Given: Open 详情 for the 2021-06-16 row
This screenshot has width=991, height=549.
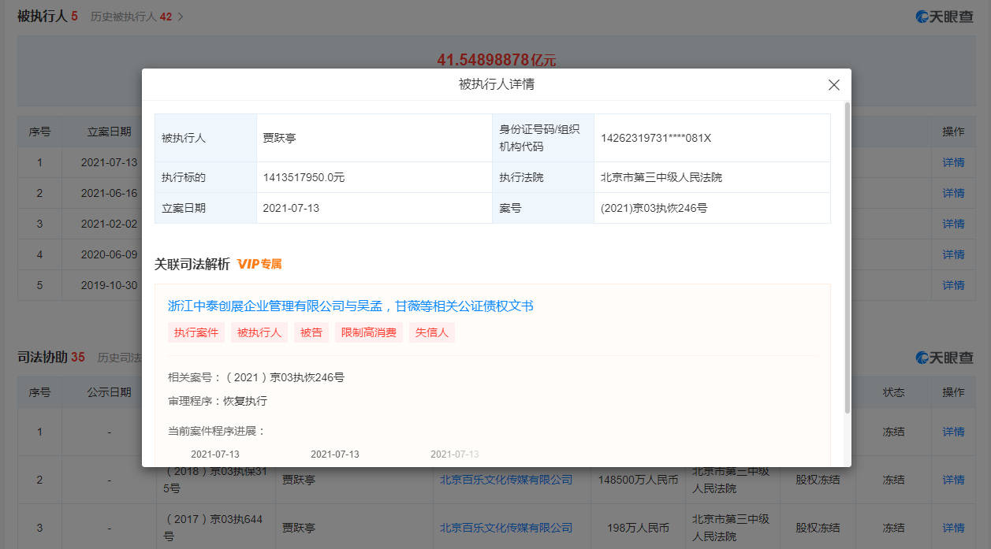Looking at the screenshot, I should pos(953,193).
